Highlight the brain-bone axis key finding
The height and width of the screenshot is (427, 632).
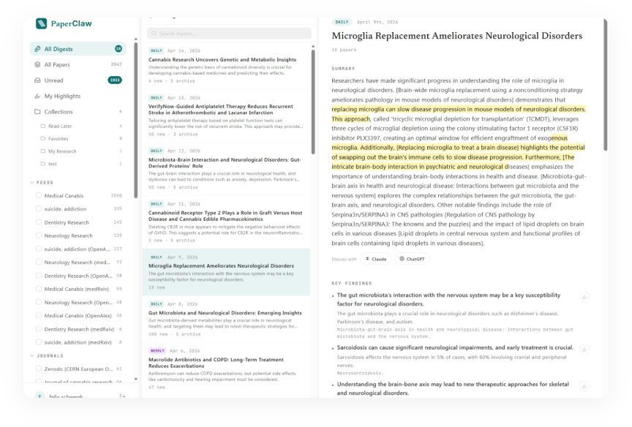coord(584,386)
